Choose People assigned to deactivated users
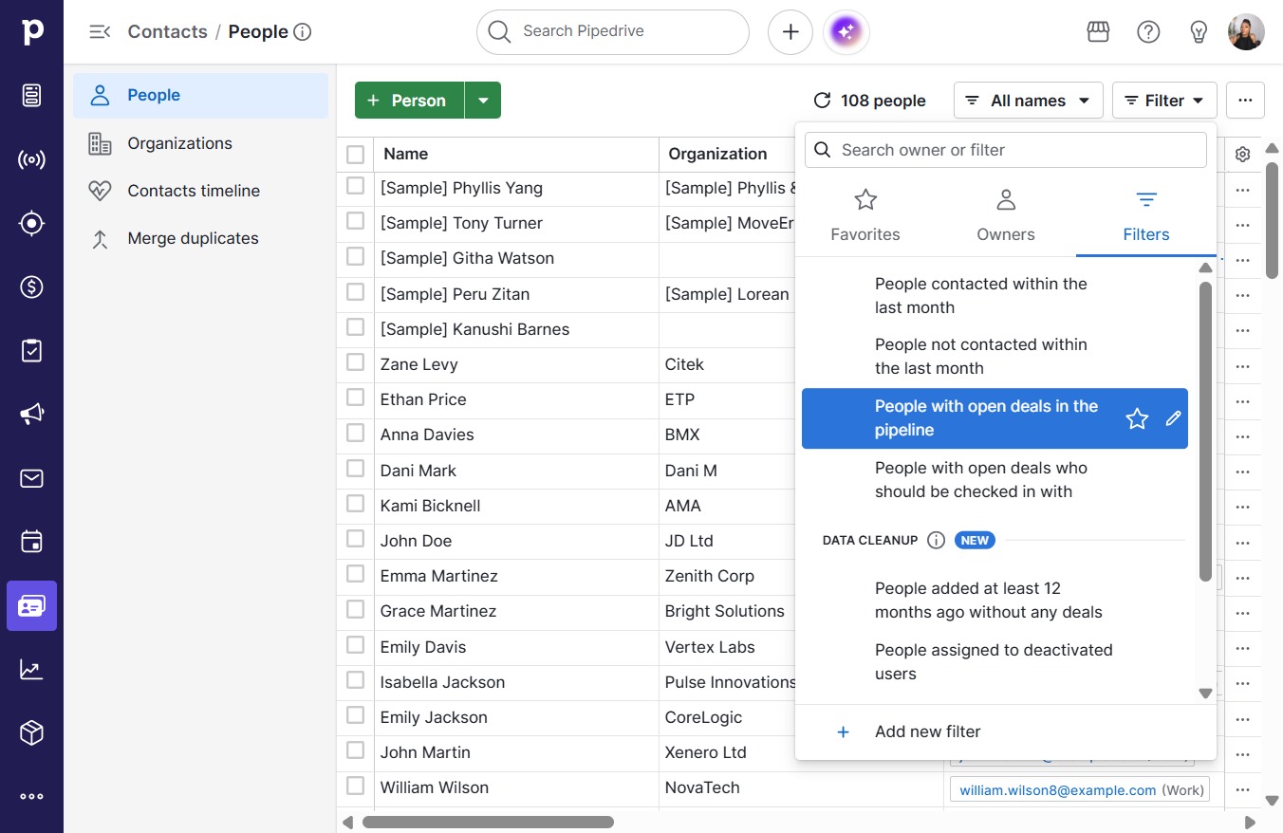1283x833 pixels. [x=995, y=662]
